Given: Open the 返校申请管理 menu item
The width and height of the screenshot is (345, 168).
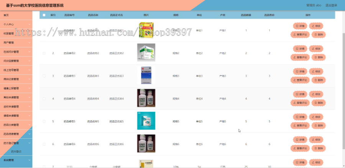Looking at the screenshot, I should 16,107.
